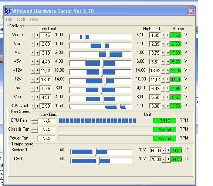Viewport: 213px width, 186px height.
Task: Increase the System 1 temperature limit
Action: (x=169, y=150)
